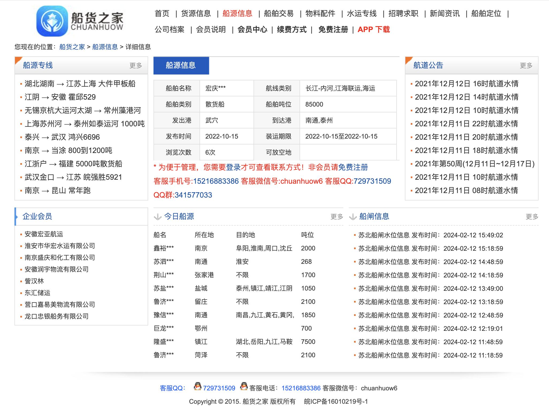The height and width of the screenshot is (412, 549).
Task: Click the second QQ penguin icon beside 客服电话
Action: [x=244, y=386]
